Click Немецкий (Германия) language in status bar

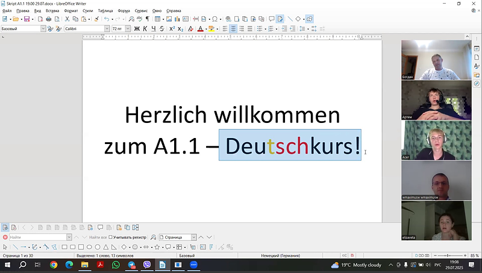point(280,256)
